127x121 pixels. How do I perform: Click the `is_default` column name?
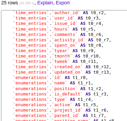point(67,94)
